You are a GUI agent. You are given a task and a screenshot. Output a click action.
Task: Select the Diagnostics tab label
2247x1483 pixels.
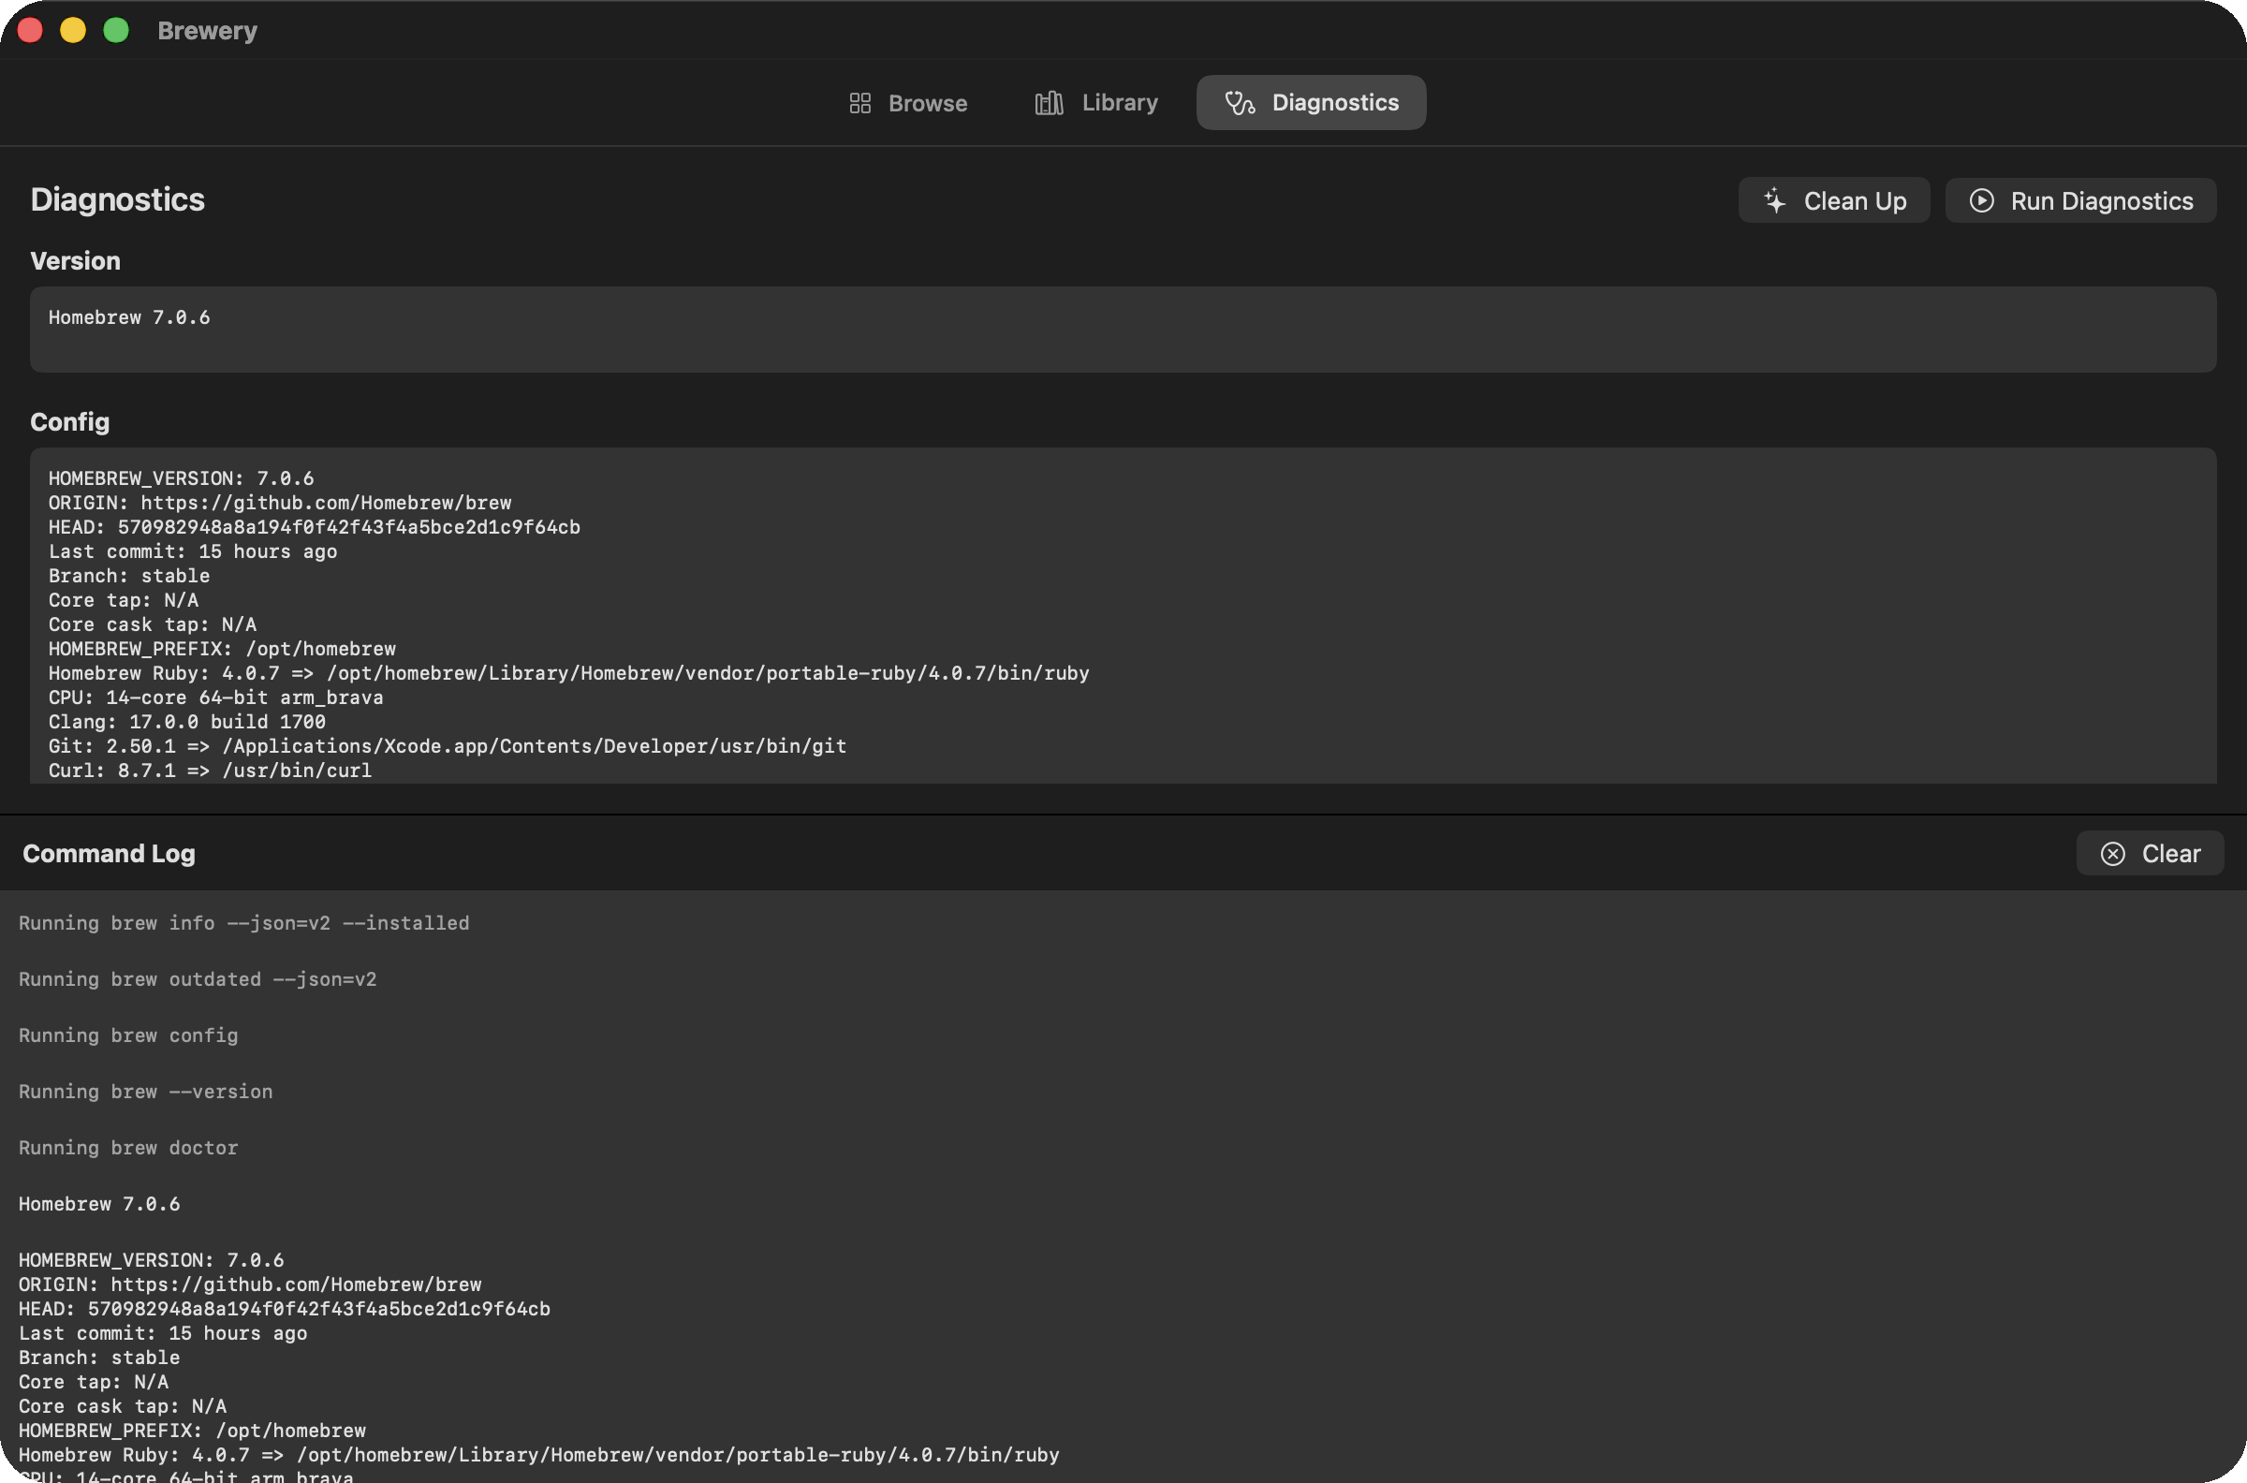(x=1334, y=102)
